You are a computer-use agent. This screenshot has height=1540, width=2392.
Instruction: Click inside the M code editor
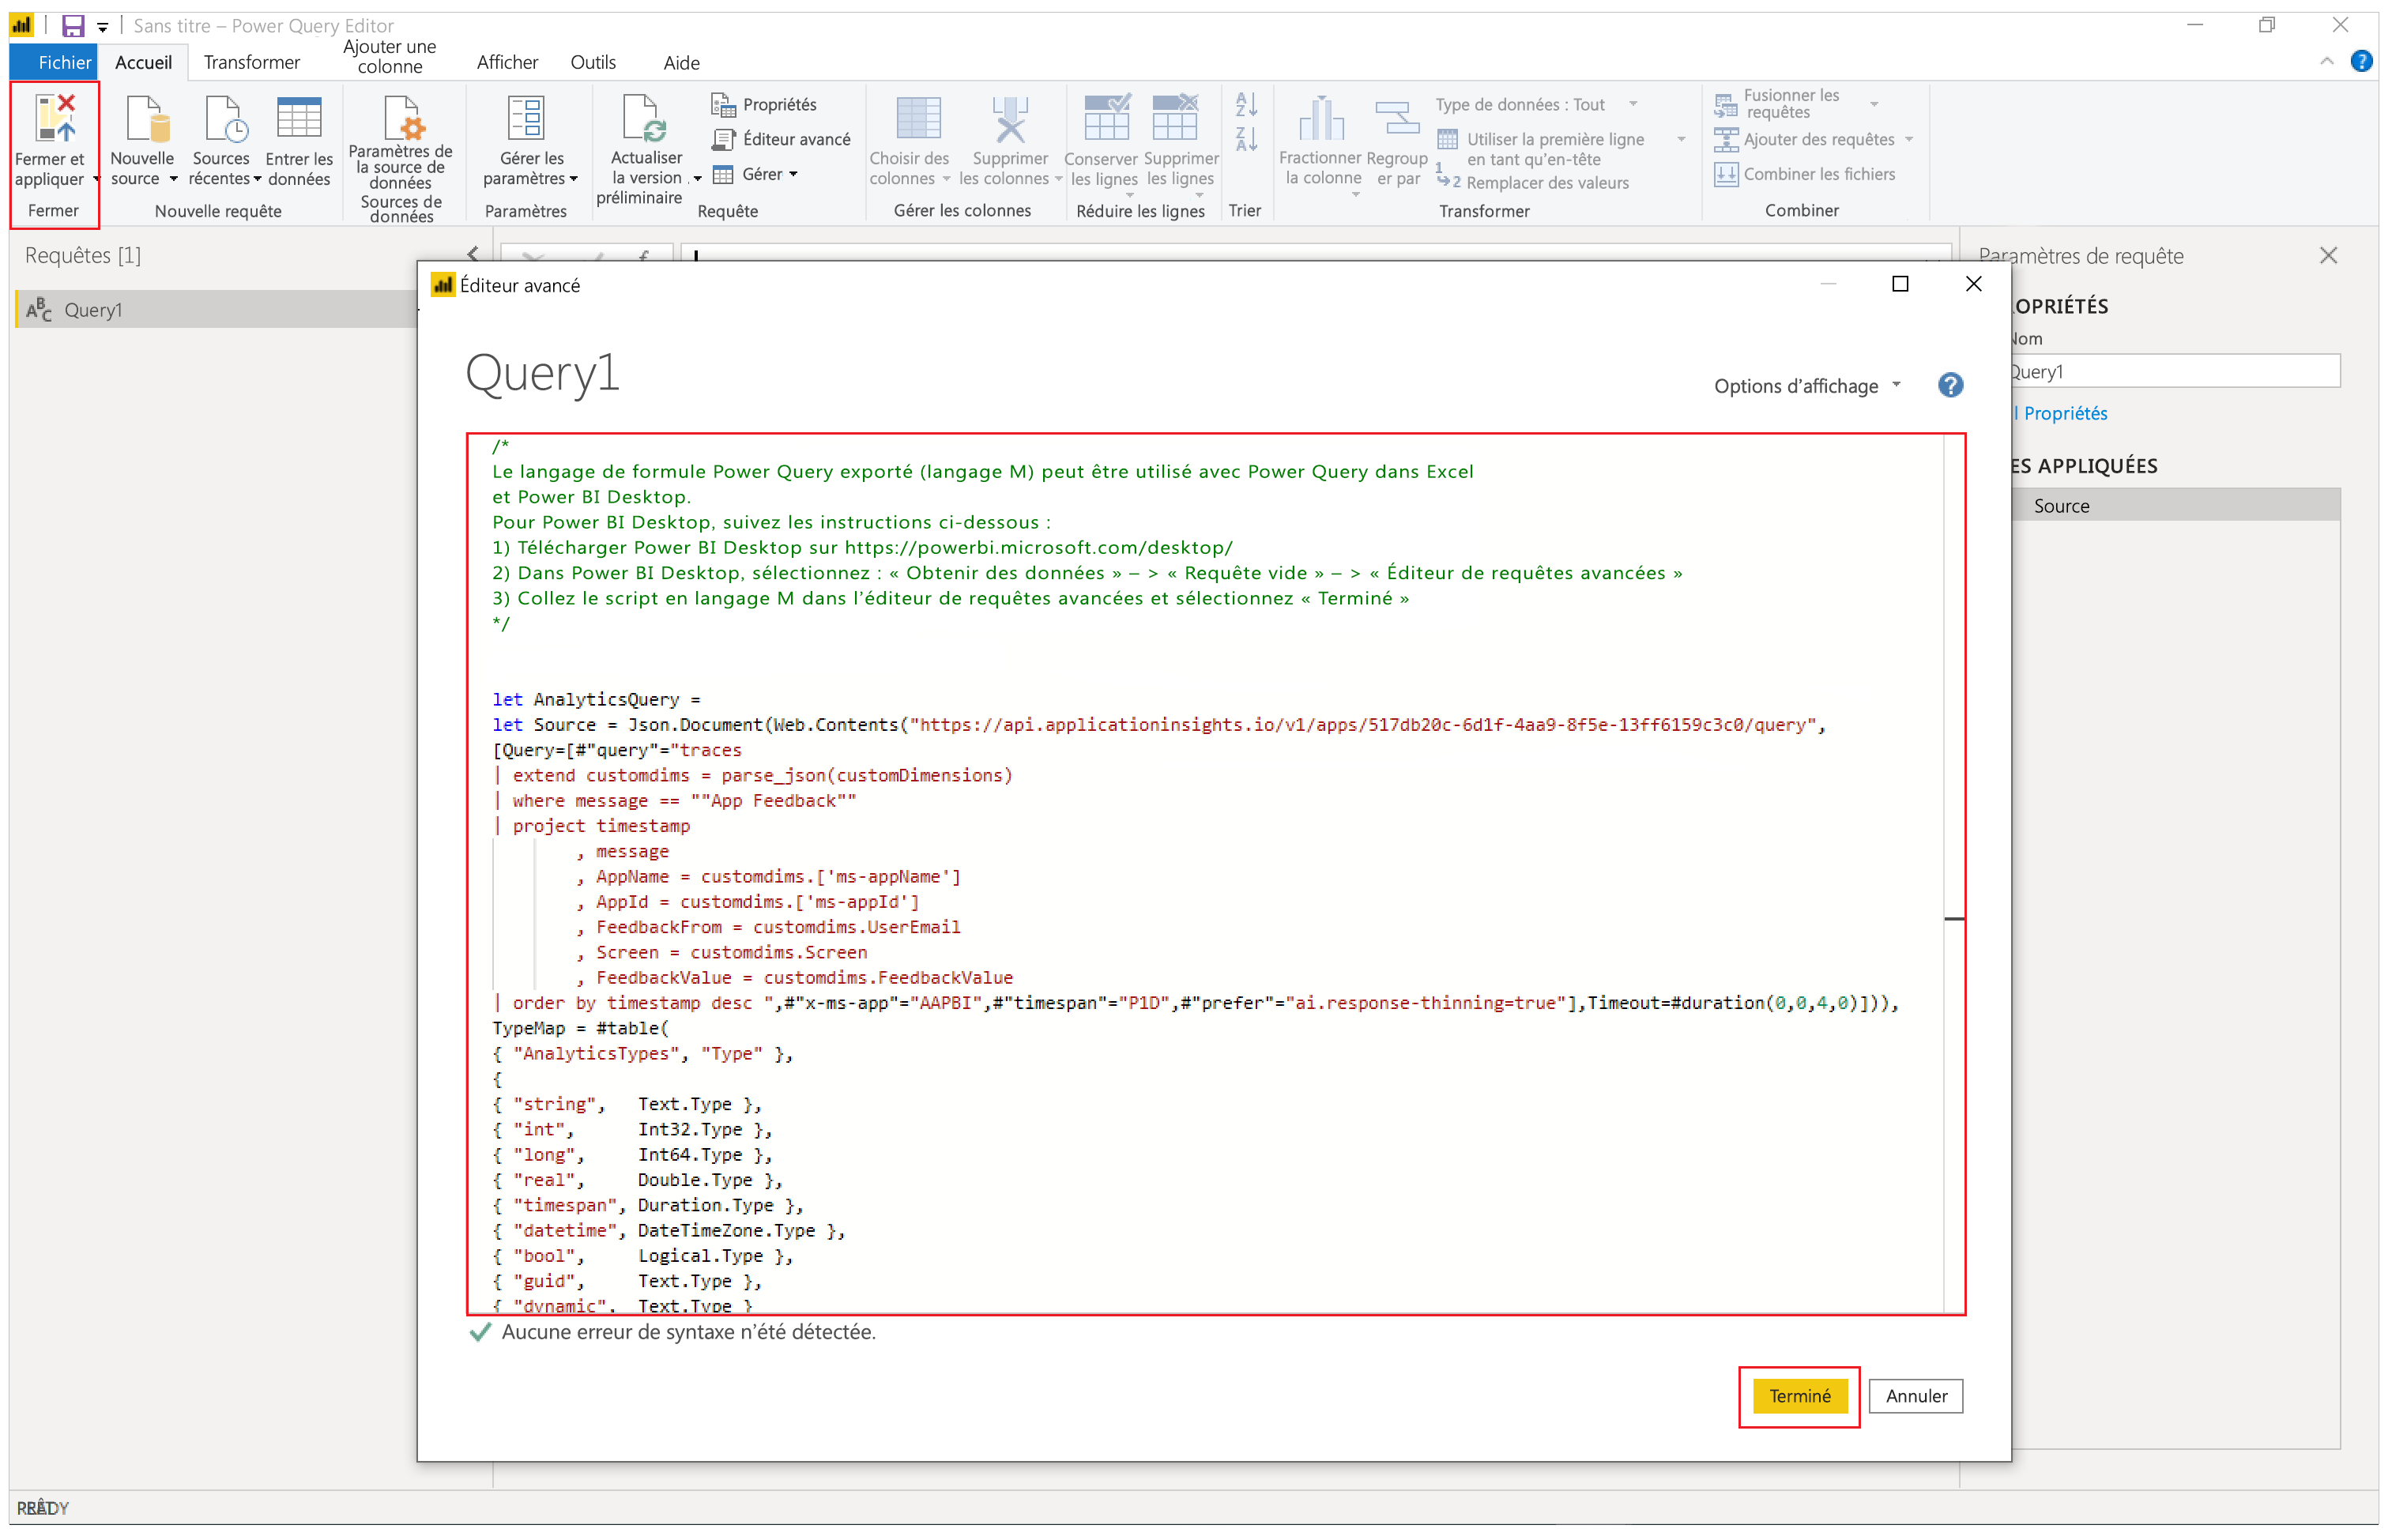1205,873
